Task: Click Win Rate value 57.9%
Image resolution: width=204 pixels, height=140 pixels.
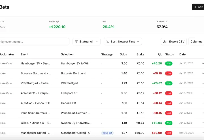Action: coord(162,27)
